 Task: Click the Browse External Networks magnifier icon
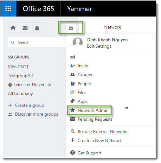(73, 132)
